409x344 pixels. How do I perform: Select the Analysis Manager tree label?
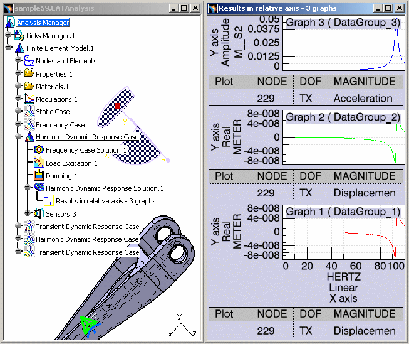43,23
